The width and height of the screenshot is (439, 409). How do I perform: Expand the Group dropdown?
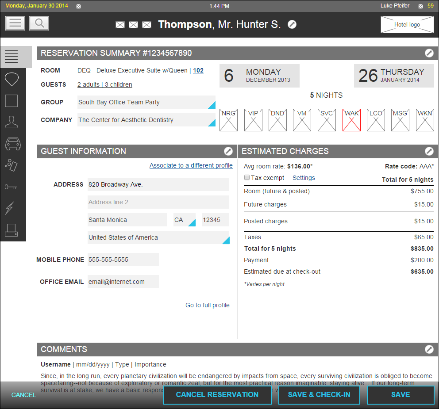pos(211,105)
